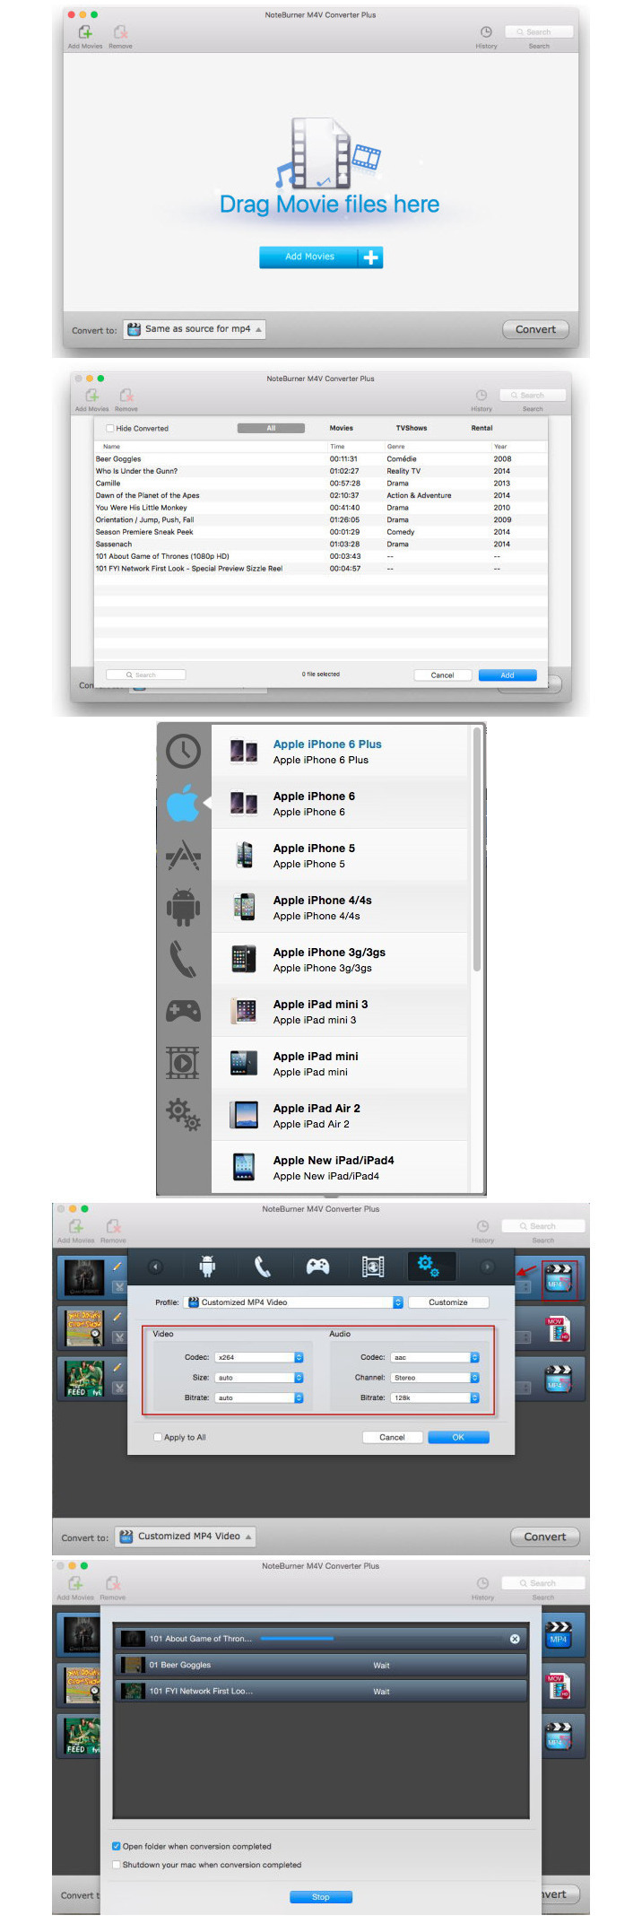Click Customize button beside Profile
Screen dimensions: 642x1924
[x=448, y=1302]
